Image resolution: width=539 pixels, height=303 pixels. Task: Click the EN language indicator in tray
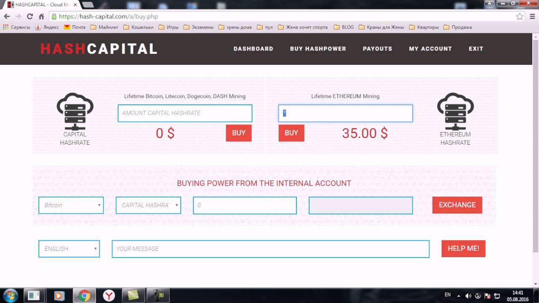pos(448,295)
